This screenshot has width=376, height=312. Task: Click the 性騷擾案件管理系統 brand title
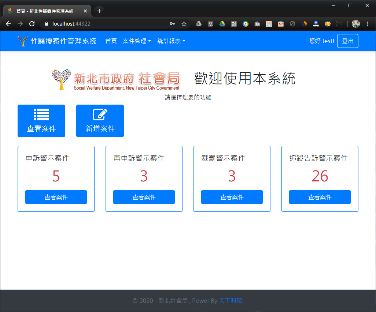tap(63, 41)
